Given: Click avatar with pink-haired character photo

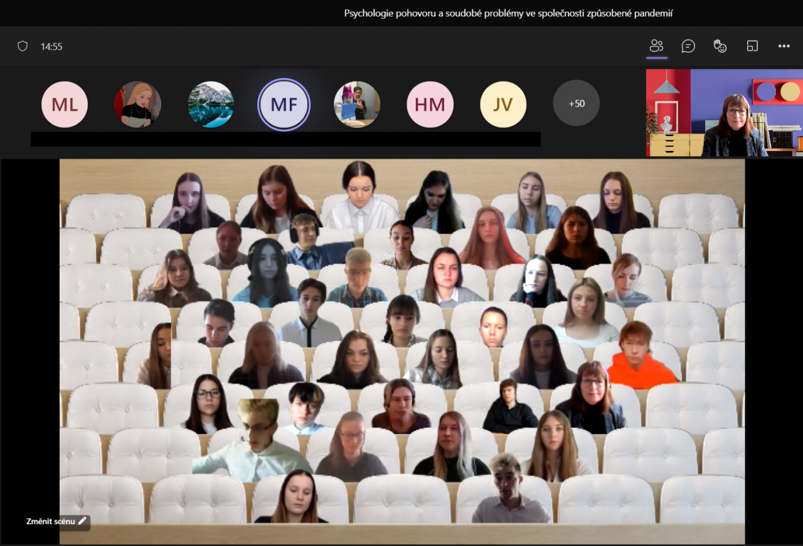Looking at the screenshot, I should (x=356, y=104).
